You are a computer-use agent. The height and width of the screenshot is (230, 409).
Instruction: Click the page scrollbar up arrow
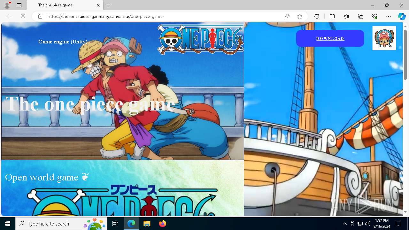click(405, 26)
